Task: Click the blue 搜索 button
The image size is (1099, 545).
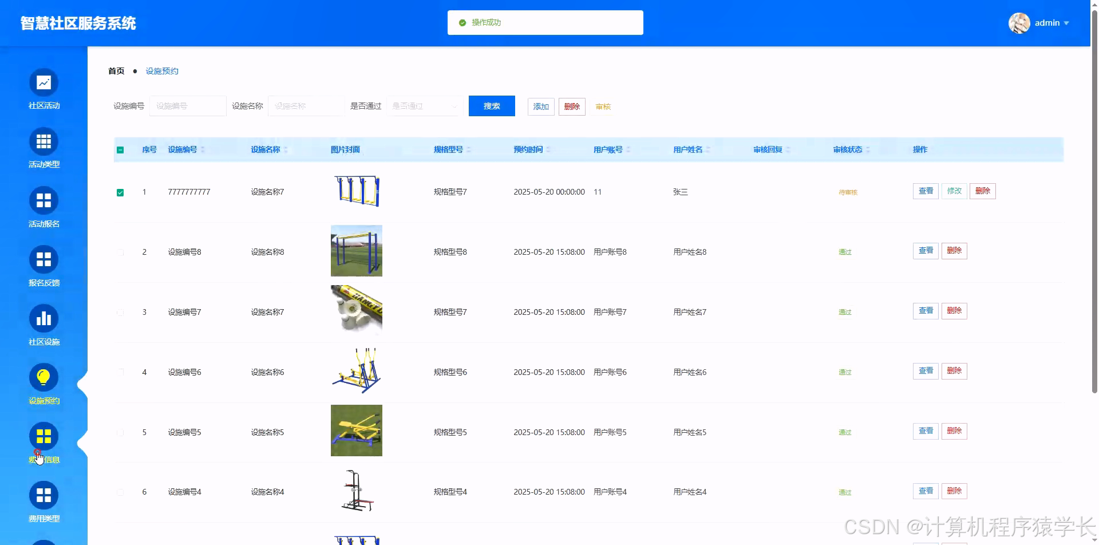Action: [491, 106]
